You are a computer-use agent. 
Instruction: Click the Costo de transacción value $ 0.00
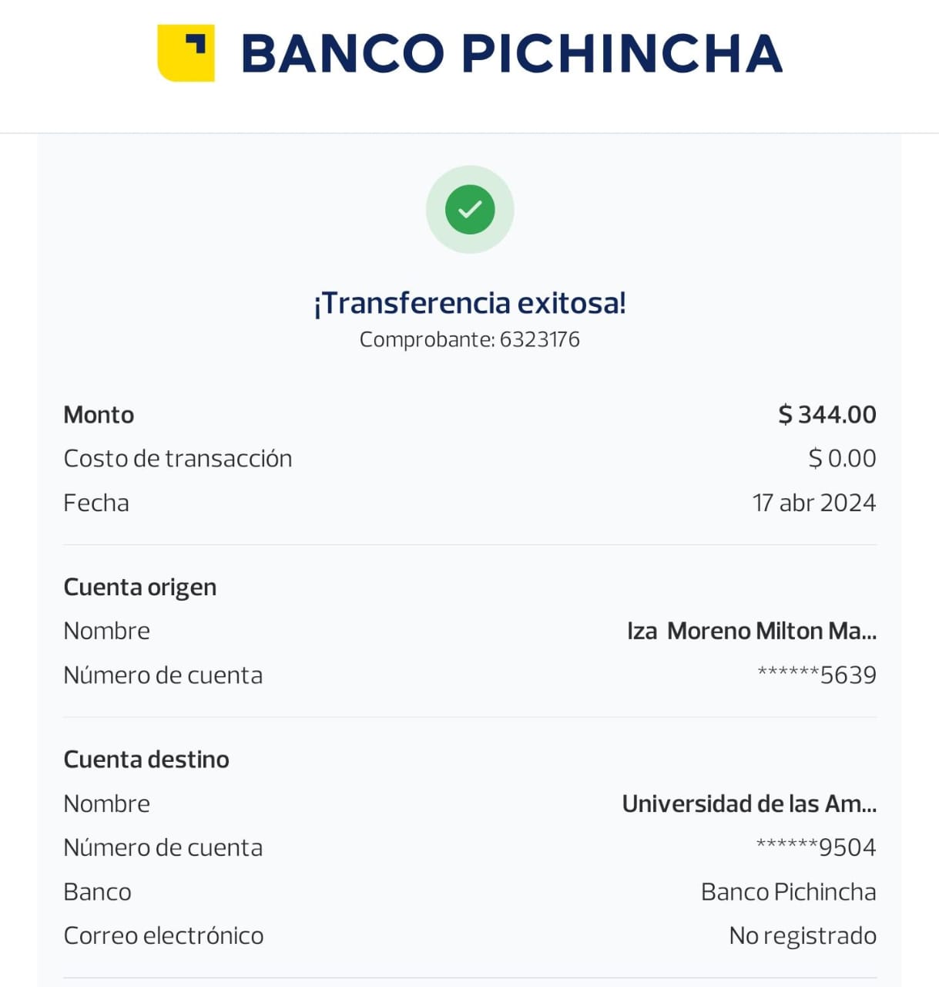[842, 459]
